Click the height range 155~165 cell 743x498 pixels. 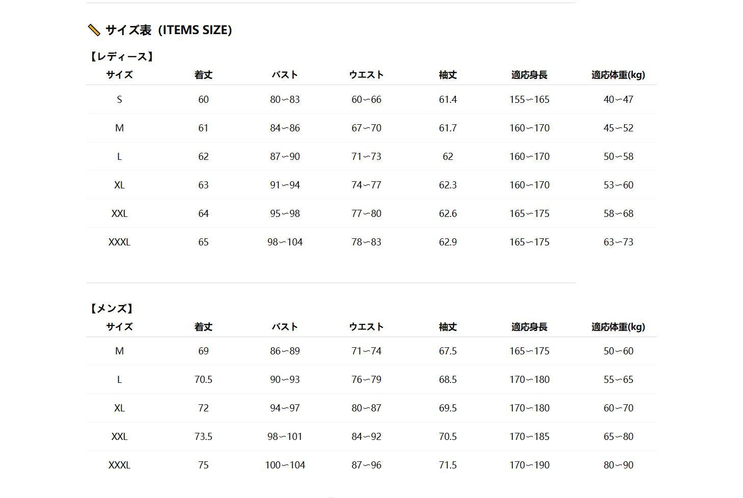point(529,100)
